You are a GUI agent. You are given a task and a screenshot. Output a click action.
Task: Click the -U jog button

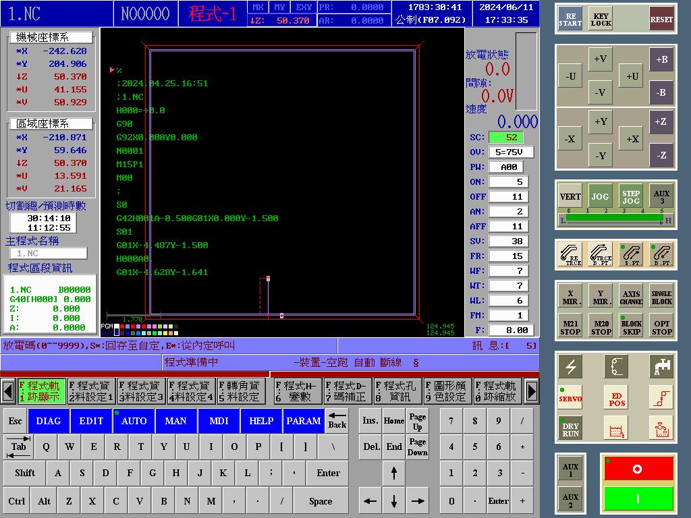pos(570,76)
